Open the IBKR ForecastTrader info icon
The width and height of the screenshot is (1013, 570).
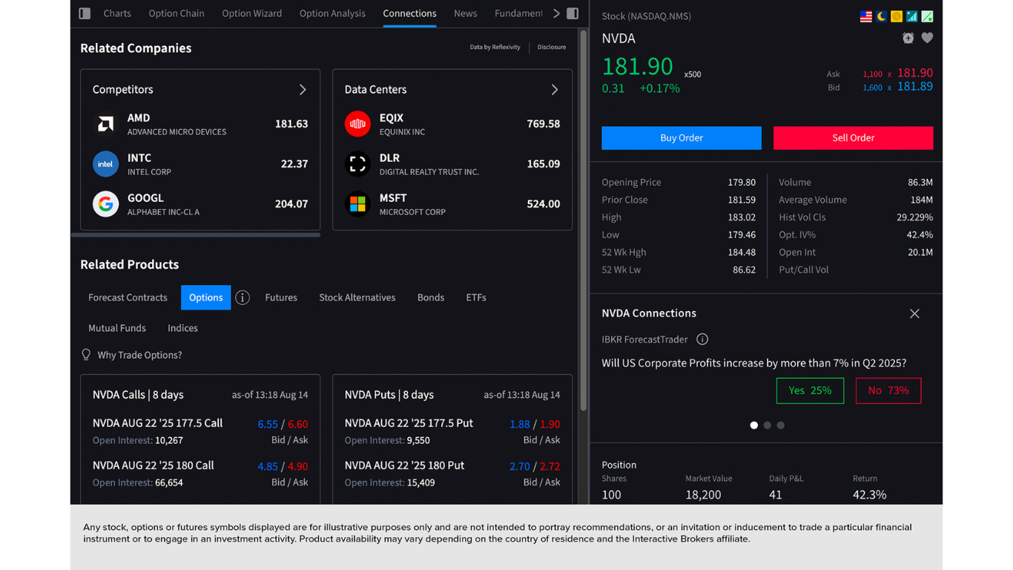(702, 339)
